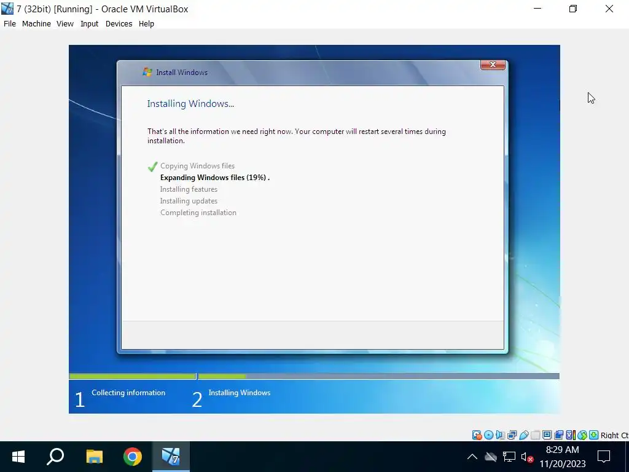Click the recording indicator icon
Viewport: 629px width, 472px height.
click(x=558, y=435)
